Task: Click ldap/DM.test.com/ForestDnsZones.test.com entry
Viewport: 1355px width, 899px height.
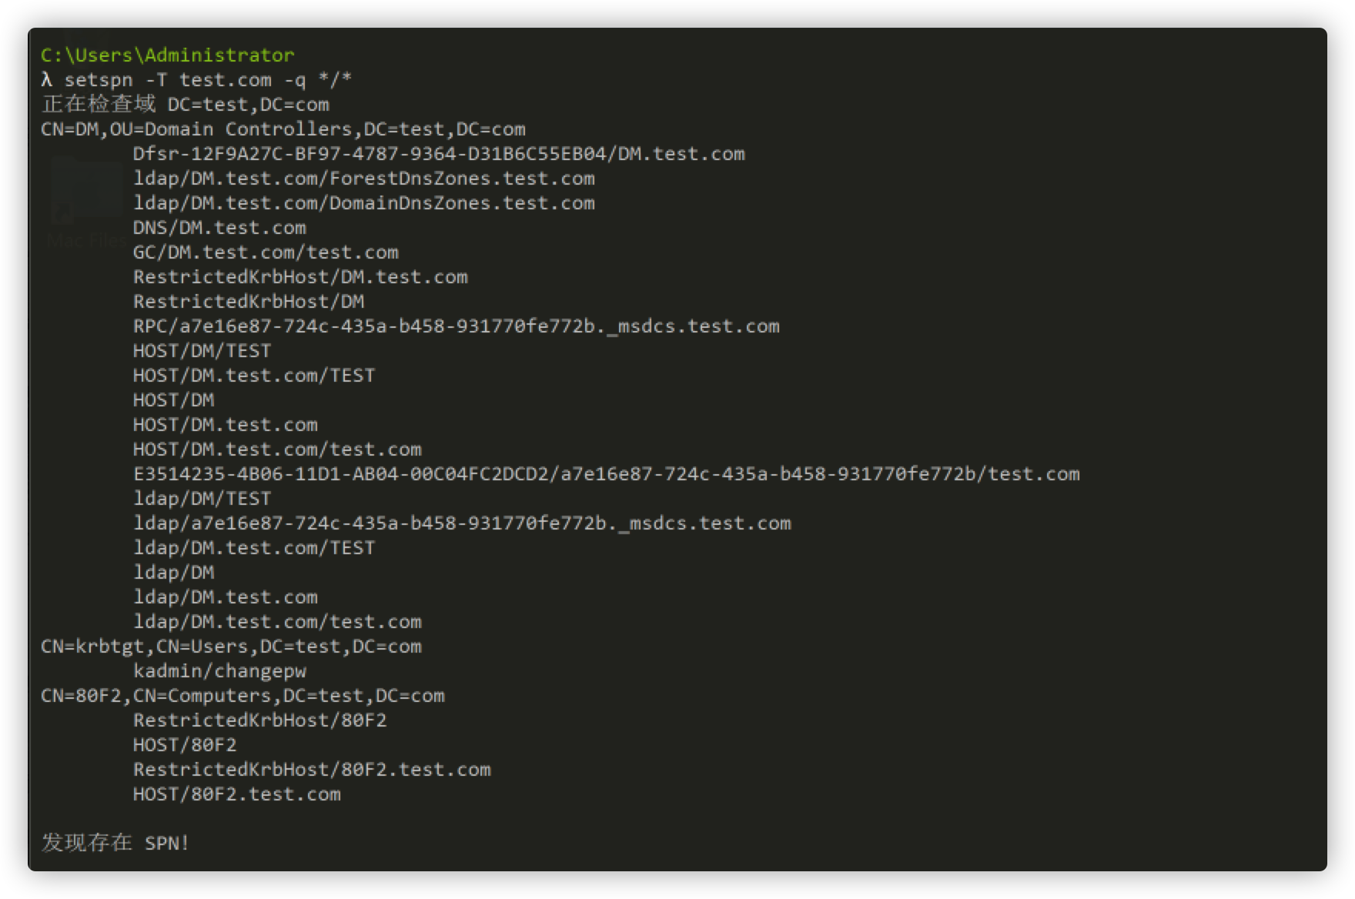Action: point(364,179)
